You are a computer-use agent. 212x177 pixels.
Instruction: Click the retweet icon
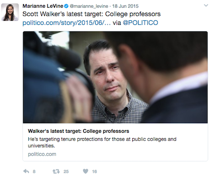pos(56,171)
